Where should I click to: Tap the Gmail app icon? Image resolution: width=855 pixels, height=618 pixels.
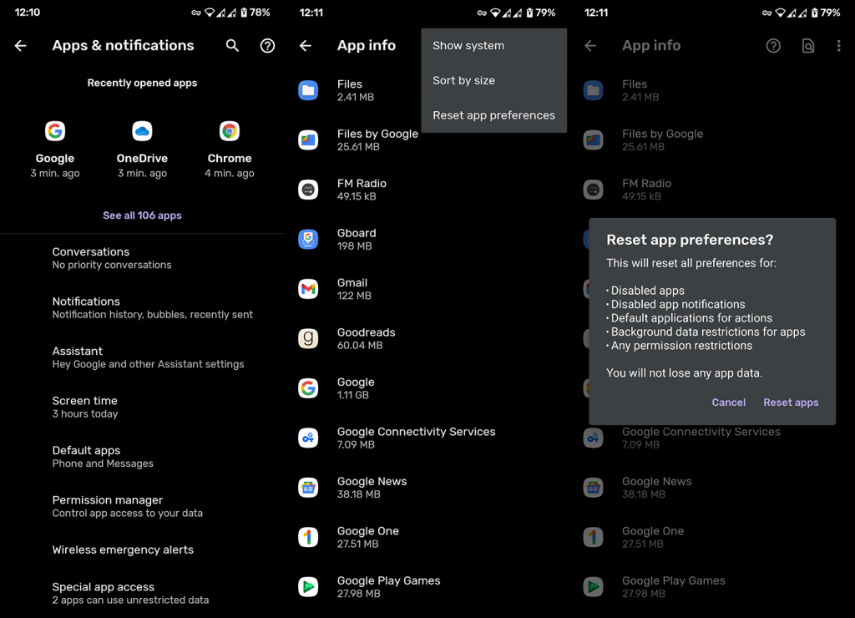tap(308, 289)
